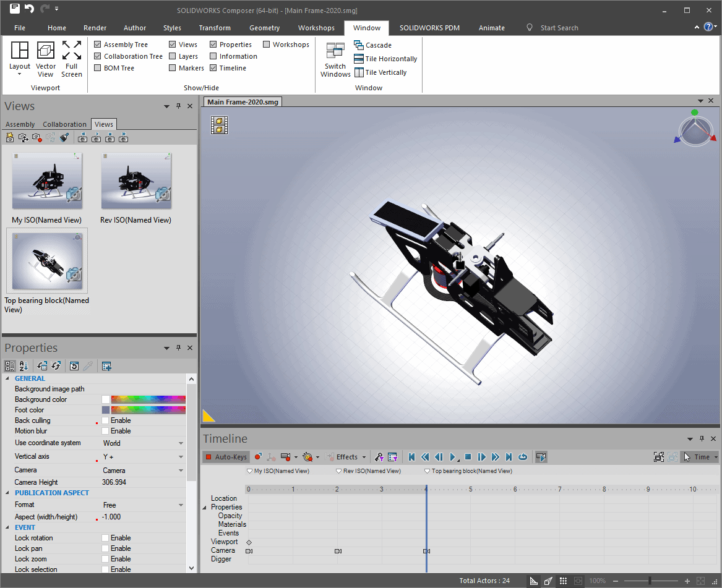
Task: Open the Vertical axis dropdown
Action: tap(181, 457)
